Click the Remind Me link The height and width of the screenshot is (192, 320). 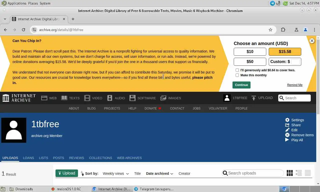point(295,85)
